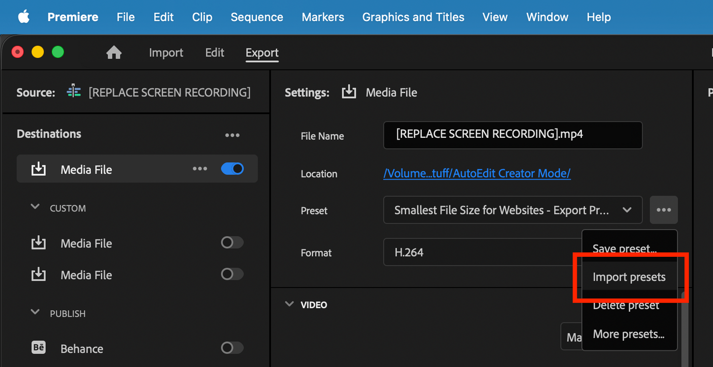Open the Sequence menu
This screenshot has width=713, height=367.
point(257,17)
